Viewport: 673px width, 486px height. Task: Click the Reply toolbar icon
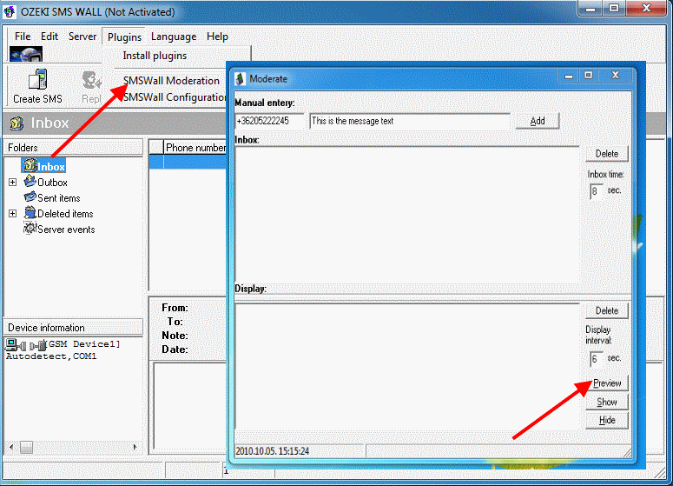(x=91, y=80)
